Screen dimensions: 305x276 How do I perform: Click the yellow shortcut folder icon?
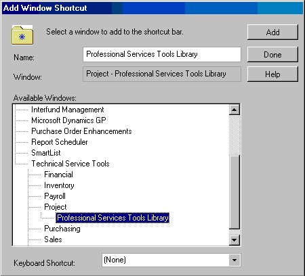[x=22, y=35]
